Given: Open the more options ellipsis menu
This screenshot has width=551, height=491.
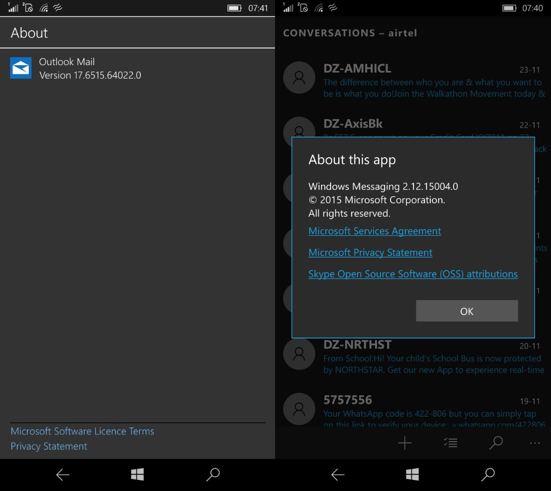Looking at the screenshot, I should click(x=535, y=443).
